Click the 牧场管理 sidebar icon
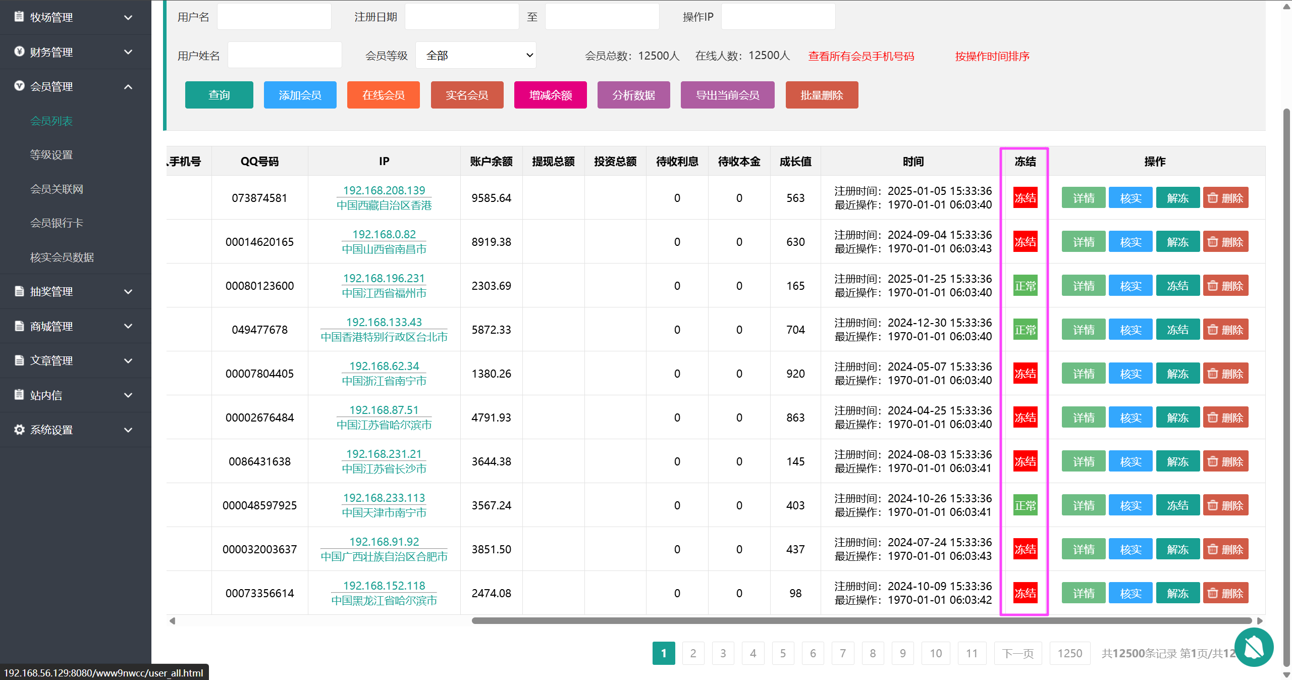This screenshot has height=680, width=1292. tap(19, 17)
